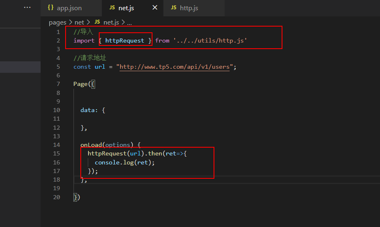Click the 'import' keyword on line 2
This screenshot has height=227, width=380.
click(84, 40)
